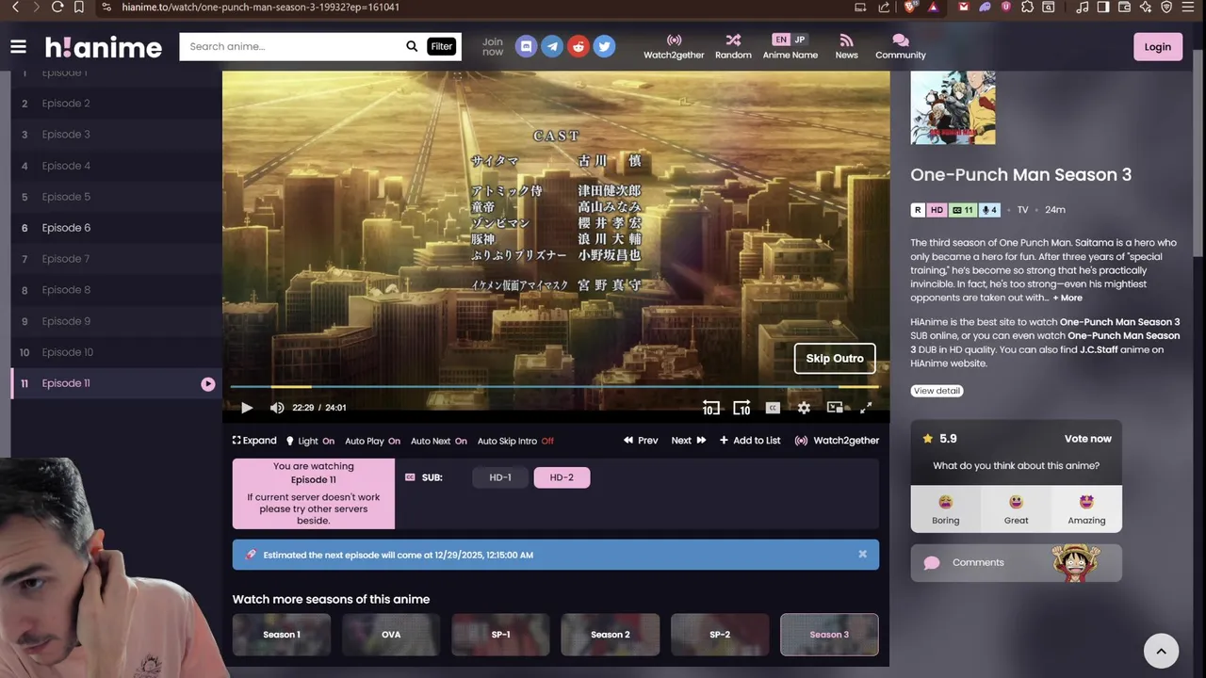
Task: Click the Login button
Action: [1157, 46]
